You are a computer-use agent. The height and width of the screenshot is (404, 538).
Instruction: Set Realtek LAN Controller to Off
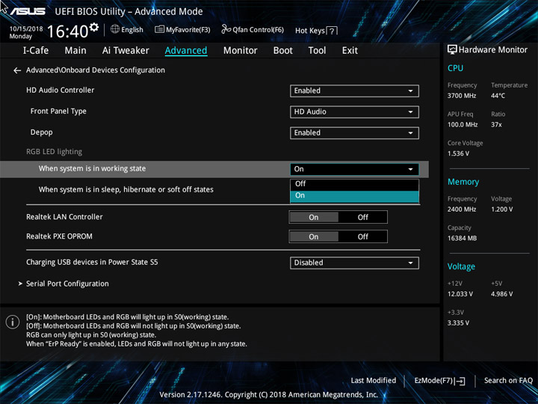362,217
